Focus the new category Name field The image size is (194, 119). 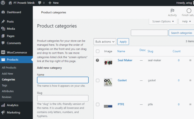tap(63, 80)
